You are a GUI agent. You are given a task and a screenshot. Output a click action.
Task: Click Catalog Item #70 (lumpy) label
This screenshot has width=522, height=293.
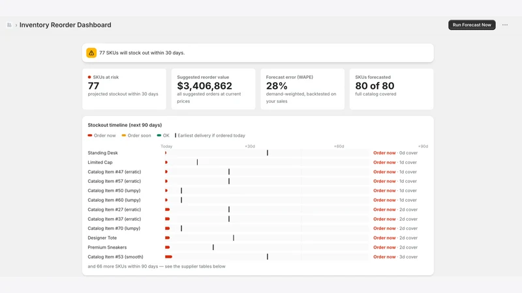click(114, 229)
